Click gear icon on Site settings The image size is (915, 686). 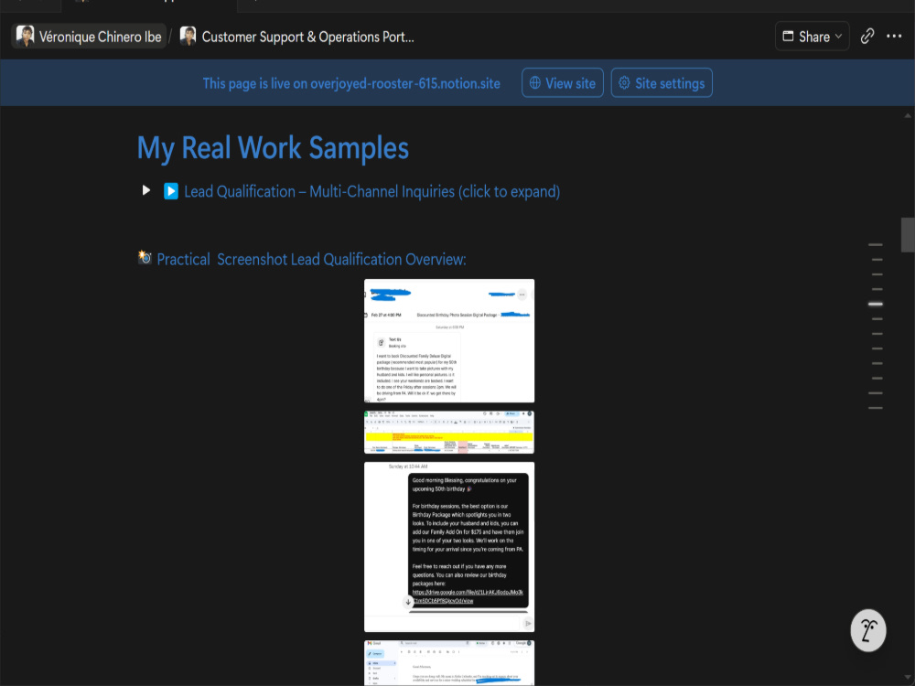click(624, 83)
